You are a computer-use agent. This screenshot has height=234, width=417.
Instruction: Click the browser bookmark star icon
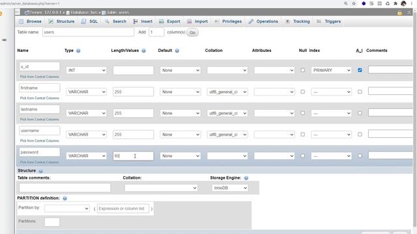coord(354,3)
